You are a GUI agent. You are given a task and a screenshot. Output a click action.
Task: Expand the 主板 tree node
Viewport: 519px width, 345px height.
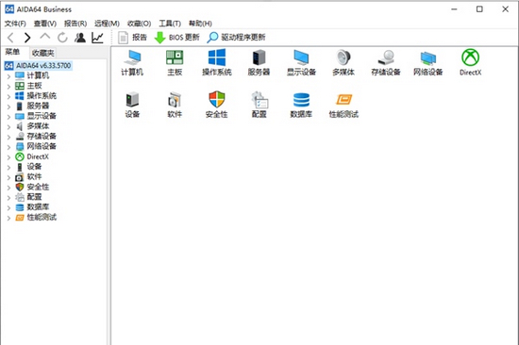[8, 87]
